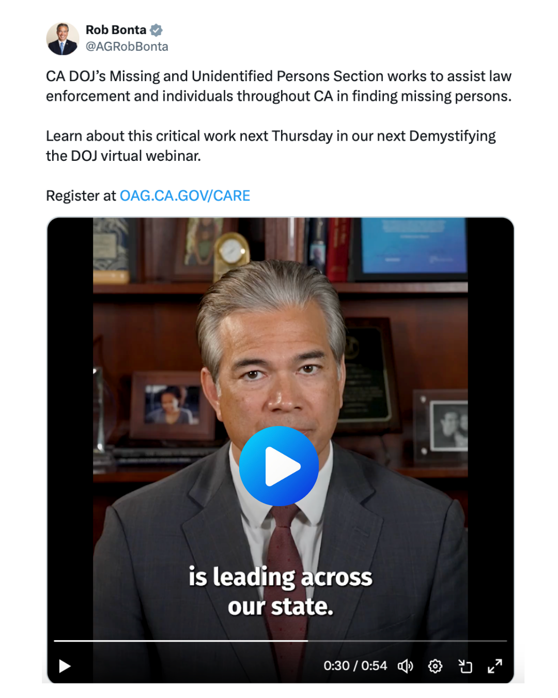Click the Rob Bonta display name

(116, 30)
